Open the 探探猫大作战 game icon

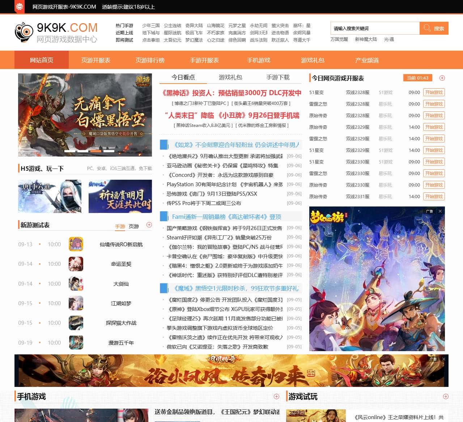[76, 323]
